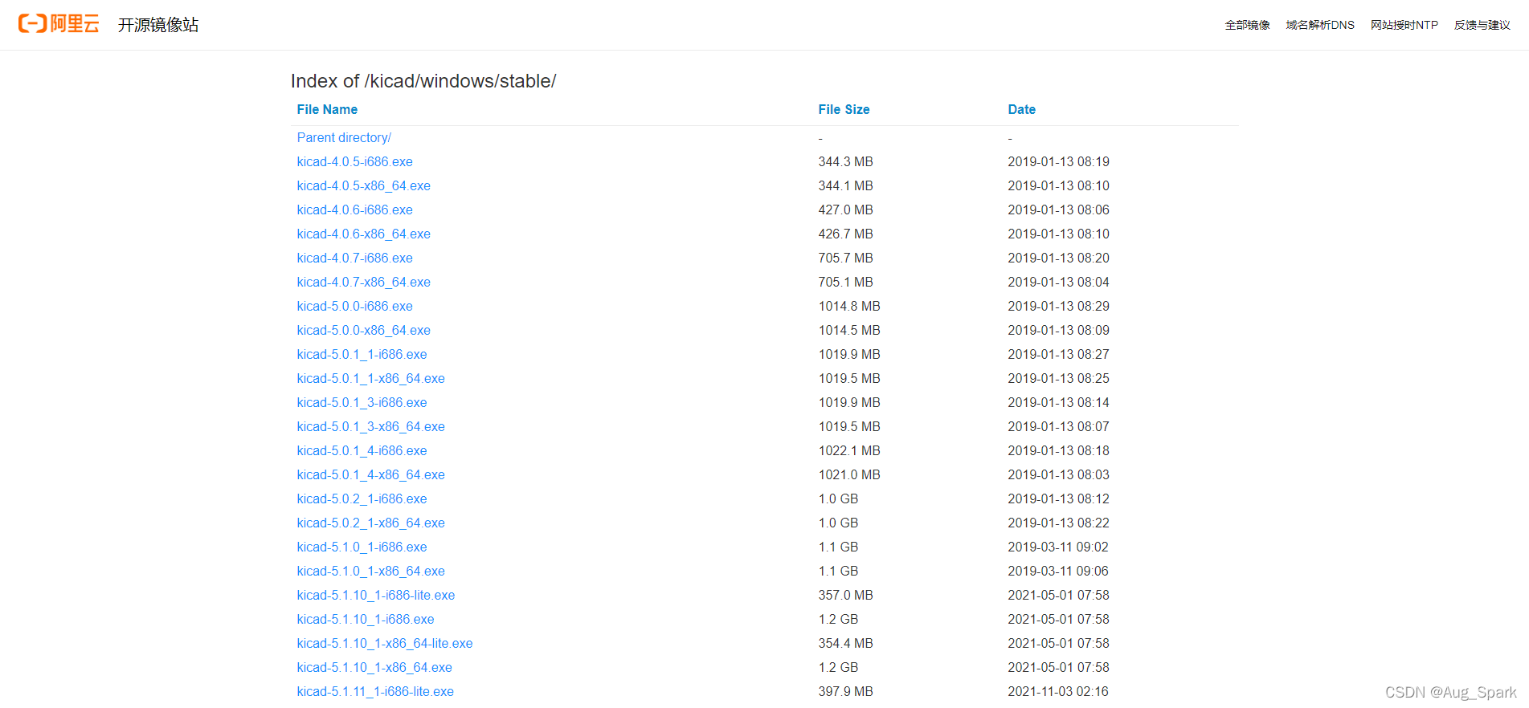
Task: Download kicad-4.0.6-i686.exe
Action: (354, 210)
